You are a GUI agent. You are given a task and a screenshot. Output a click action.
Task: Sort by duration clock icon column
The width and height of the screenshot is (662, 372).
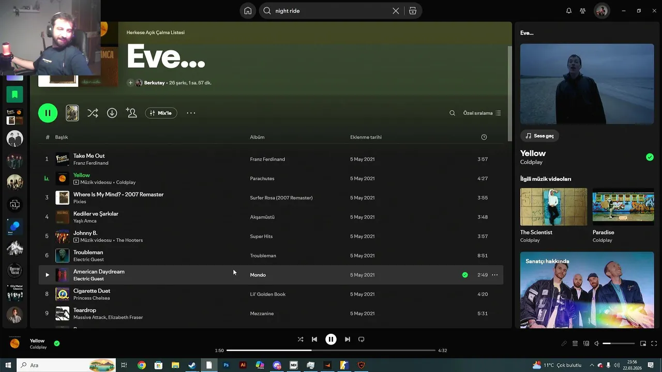[484, 137]
